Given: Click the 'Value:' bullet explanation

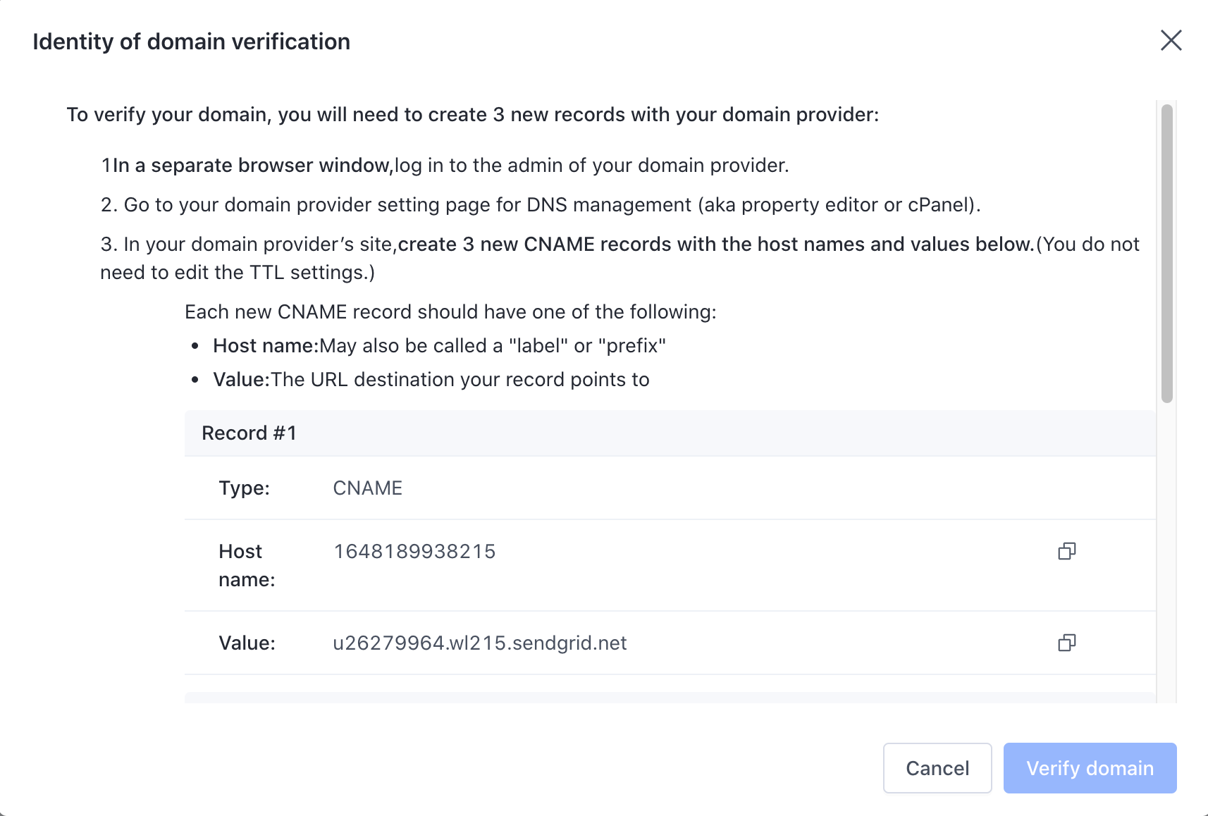Looking at the screenshot, I should (431, 379).
